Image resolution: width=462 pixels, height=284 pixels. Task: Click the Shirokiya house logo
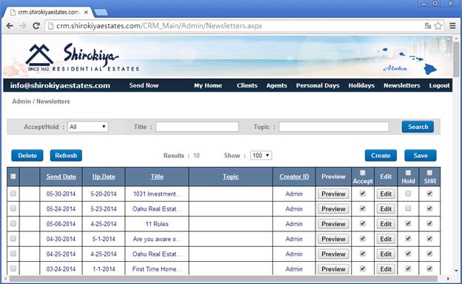(x=39, y=55)
